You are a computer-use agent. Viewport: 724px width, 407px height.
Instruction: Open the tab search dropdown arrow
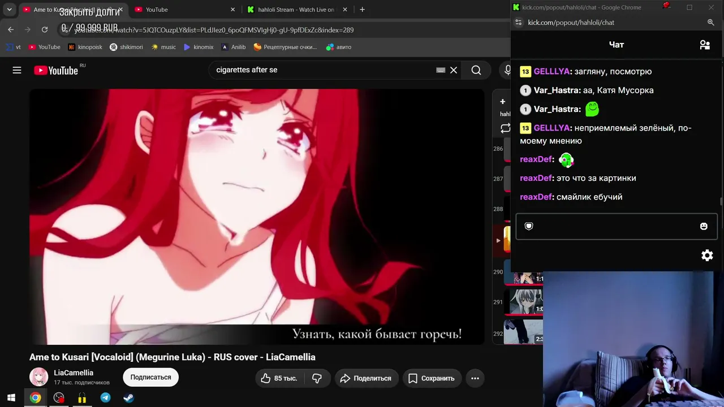9,10
